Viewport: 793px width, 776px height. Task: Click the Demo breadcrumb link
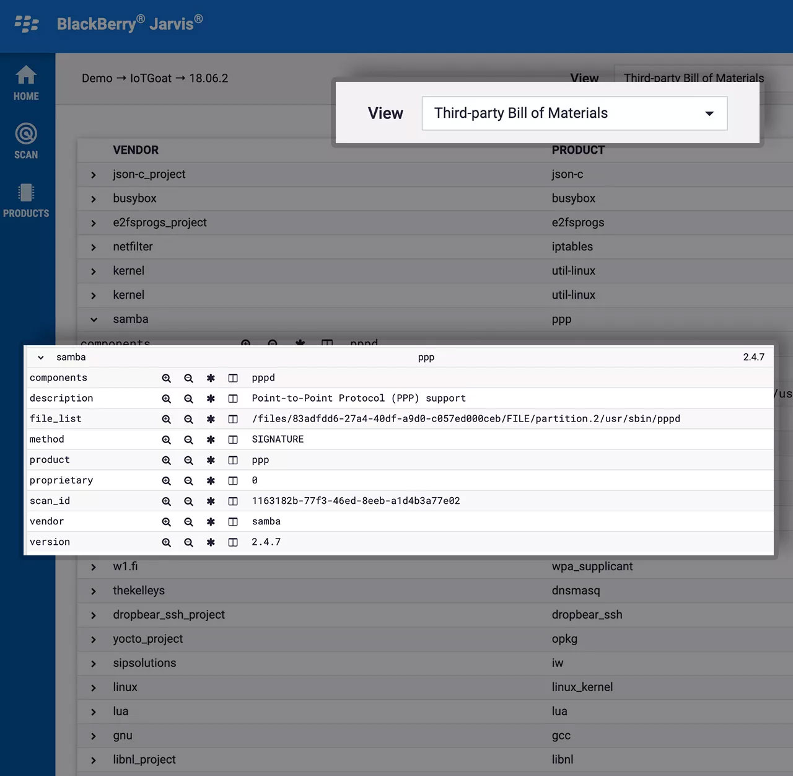pos(97,78)
